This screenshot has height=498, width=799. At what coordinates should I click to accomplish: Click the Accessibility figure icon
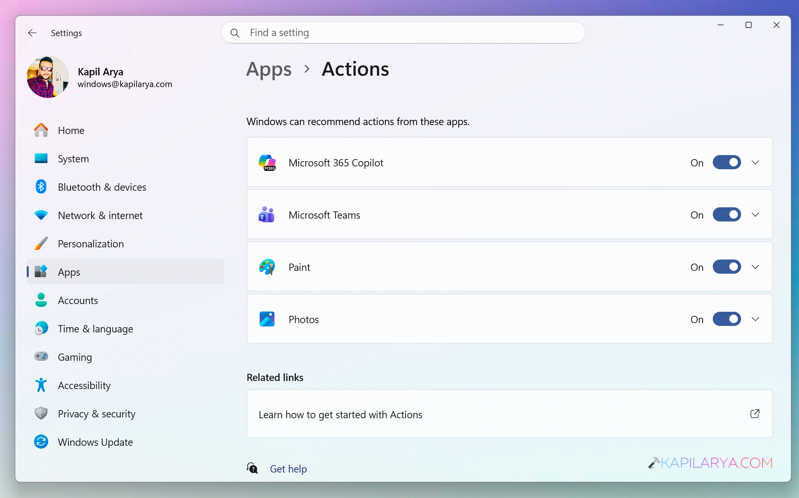(x=41, y=385)
